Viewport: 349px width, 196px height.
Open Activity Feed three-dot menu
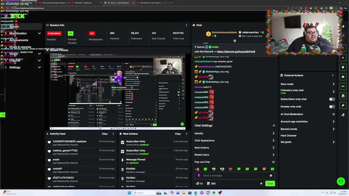pos(113,134)
